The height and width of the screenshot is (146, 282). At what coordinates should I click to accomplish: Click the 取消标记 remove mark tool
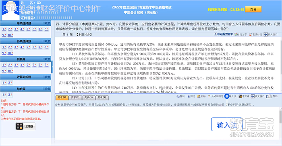(255, 34)
